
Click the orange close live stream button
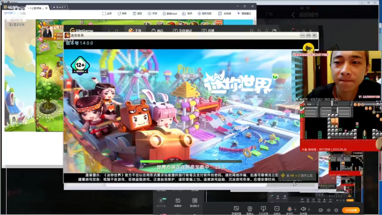[x=351, y=210]
